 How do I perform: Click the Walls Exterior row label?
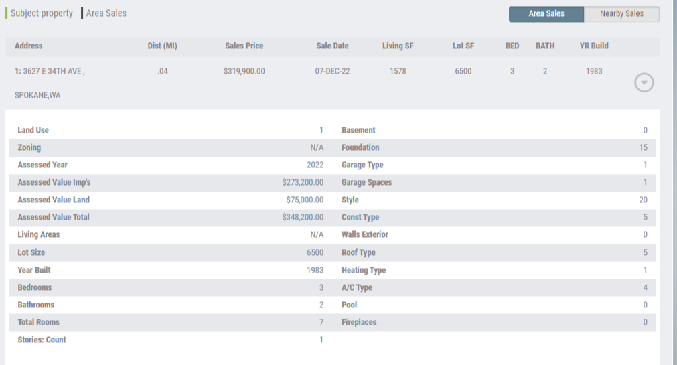tap(365, 234)
